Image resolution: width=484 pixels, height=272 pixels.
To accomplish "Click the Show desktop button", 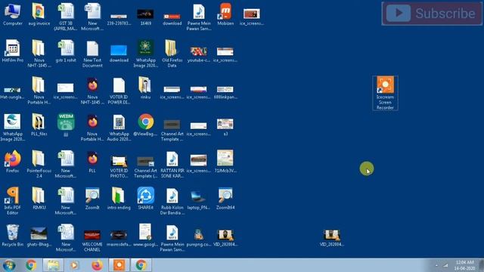I will (481, 265).
